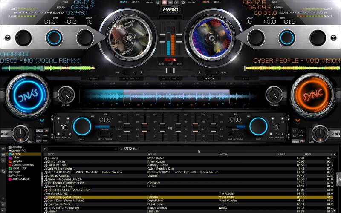Click left deck pitch plus button
Image resolution: width=341 pixels, height=213 pixels.
(133, 72)
